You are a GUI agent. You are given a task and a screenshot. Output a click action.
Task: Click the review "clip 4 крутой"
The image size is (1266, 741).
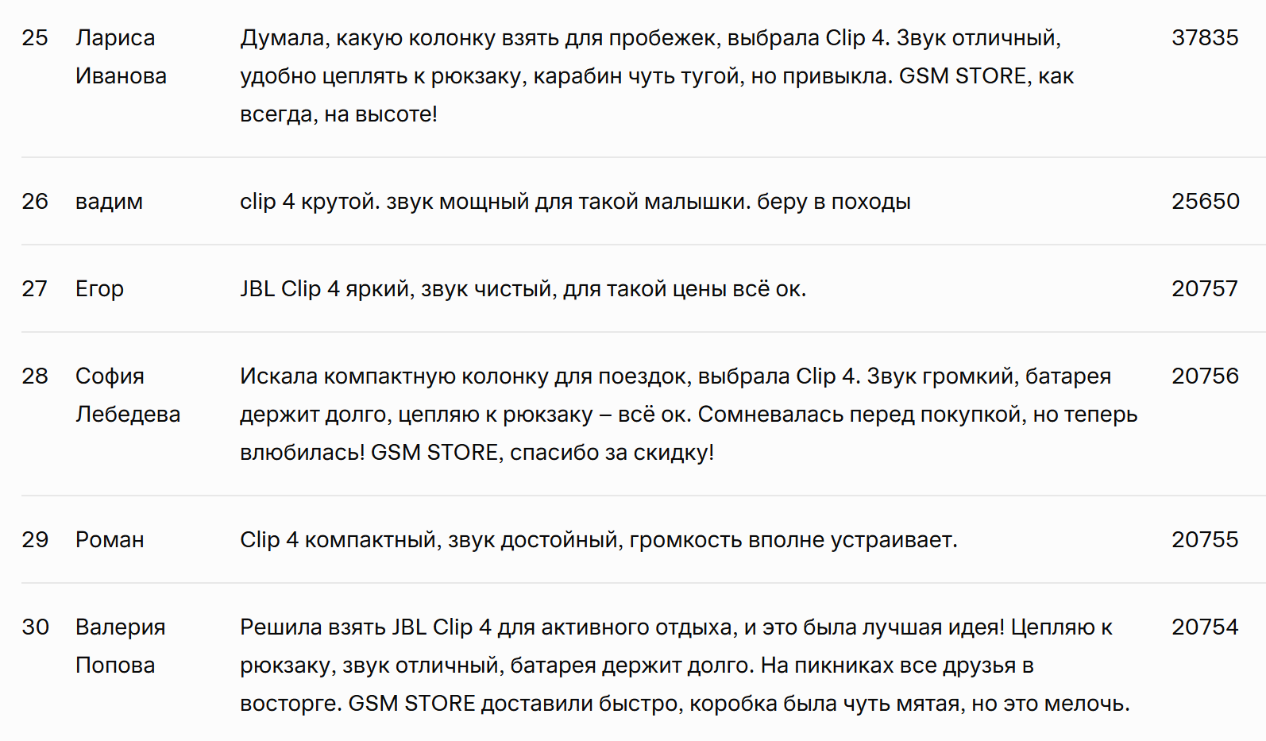(575, 202)
